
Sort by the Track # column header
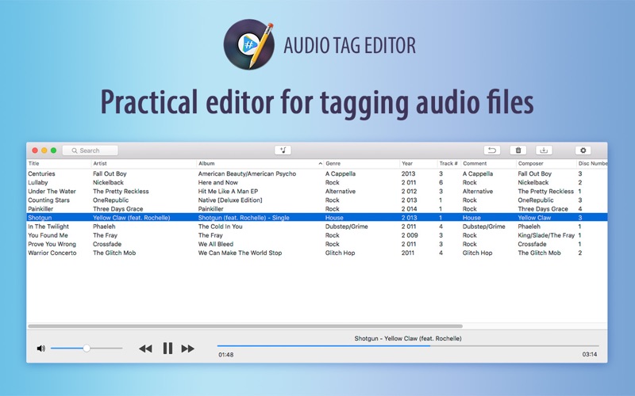[x=448, y=164]
